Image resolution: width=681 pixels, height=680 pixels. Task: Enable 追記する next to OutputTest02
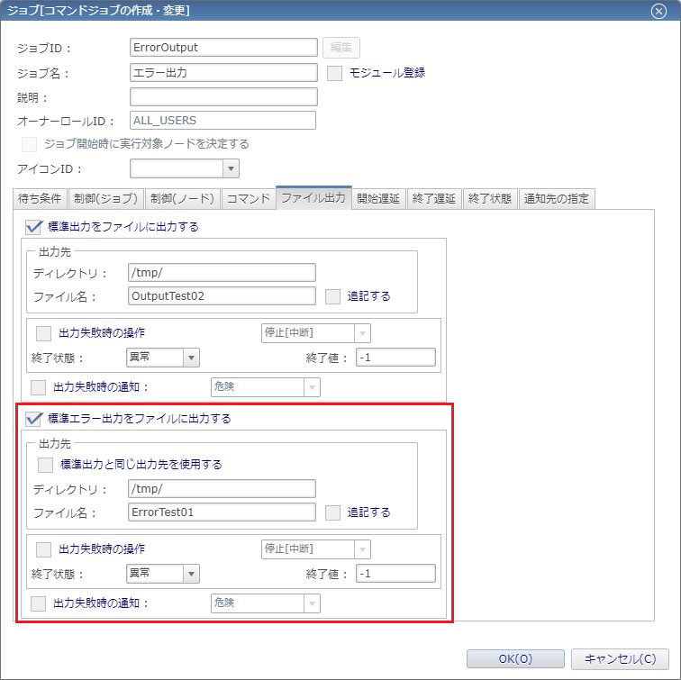(x=332, y=296)
